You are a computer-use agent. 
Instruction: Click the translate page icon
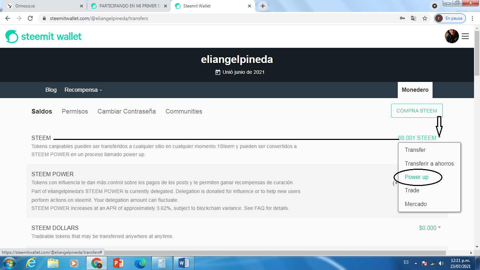point(414,18)
